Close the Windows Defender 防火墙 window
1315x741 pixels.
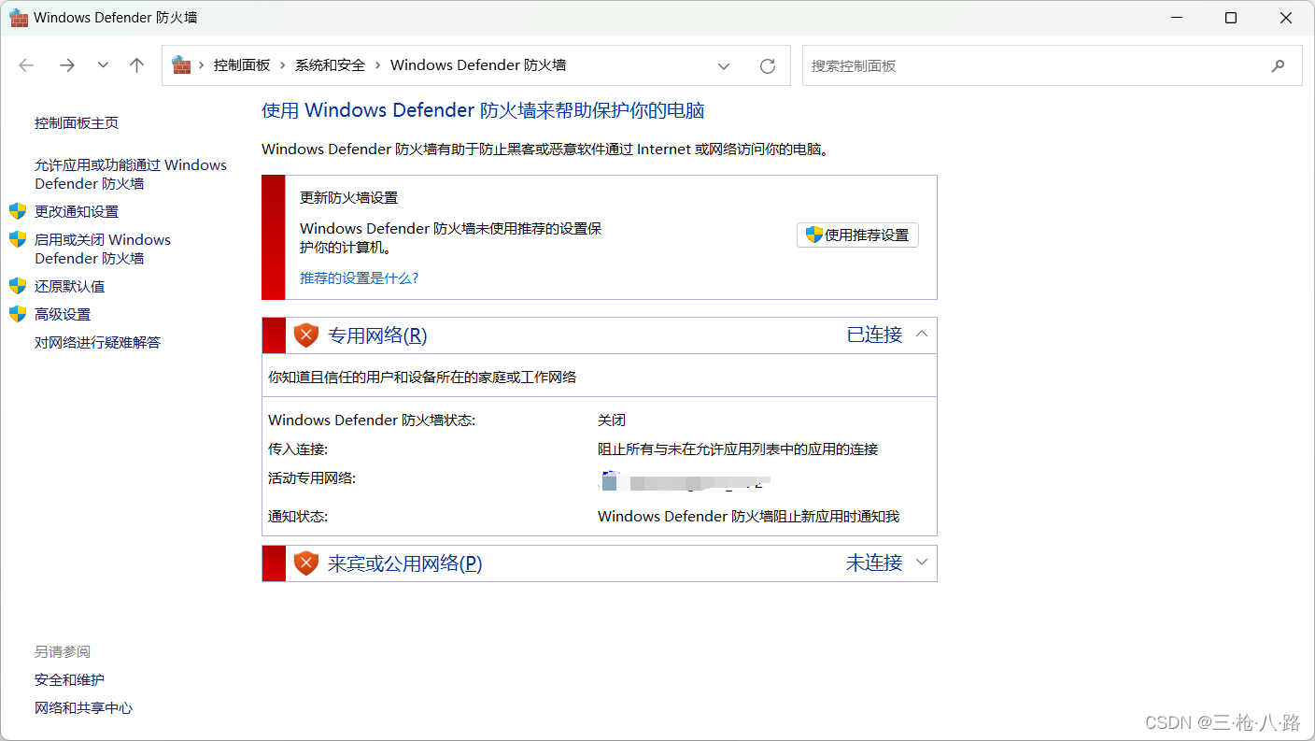click(x=1285, y=18)
